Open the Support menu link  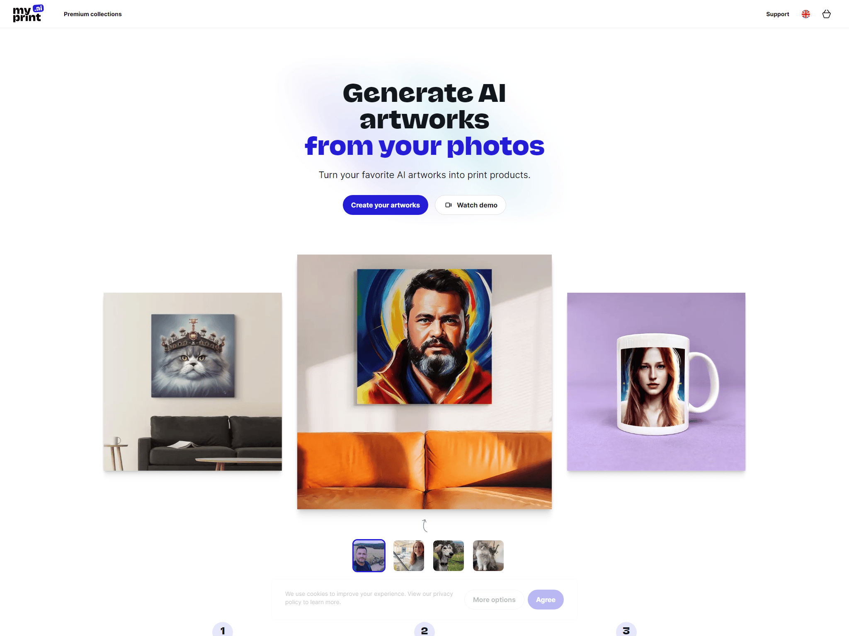pyautogui.click(x=777, y=14)
